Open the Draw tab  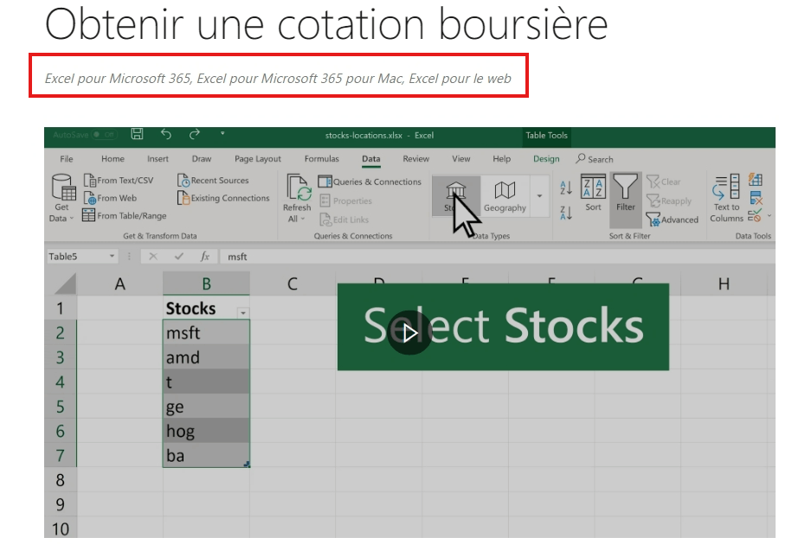point(202,159)
